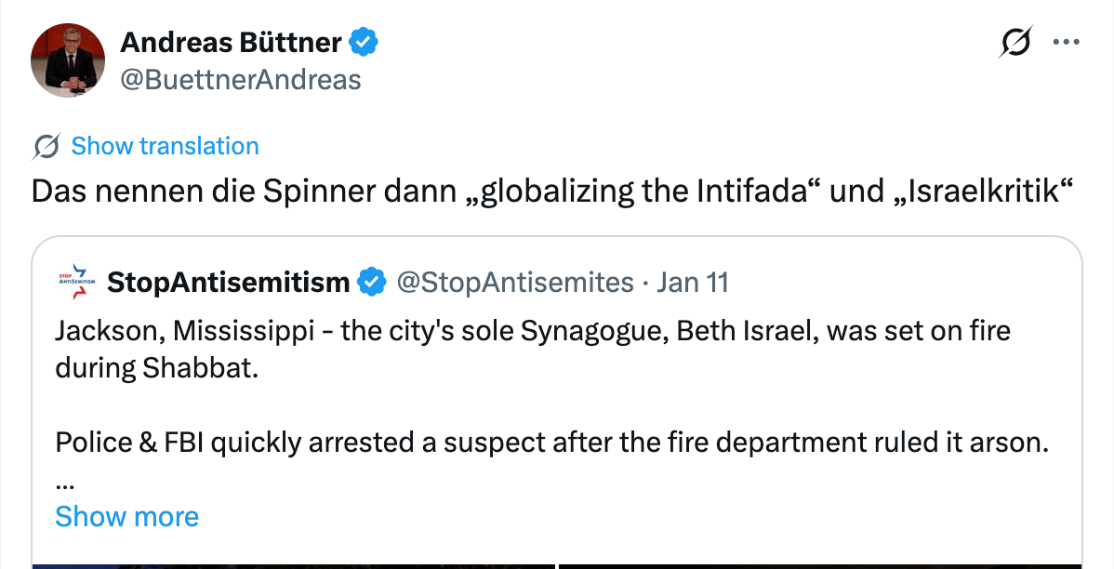1114x569 pixels.
Task: Click Andreas Büttner's blue verified badge
Action: [363, 42]
